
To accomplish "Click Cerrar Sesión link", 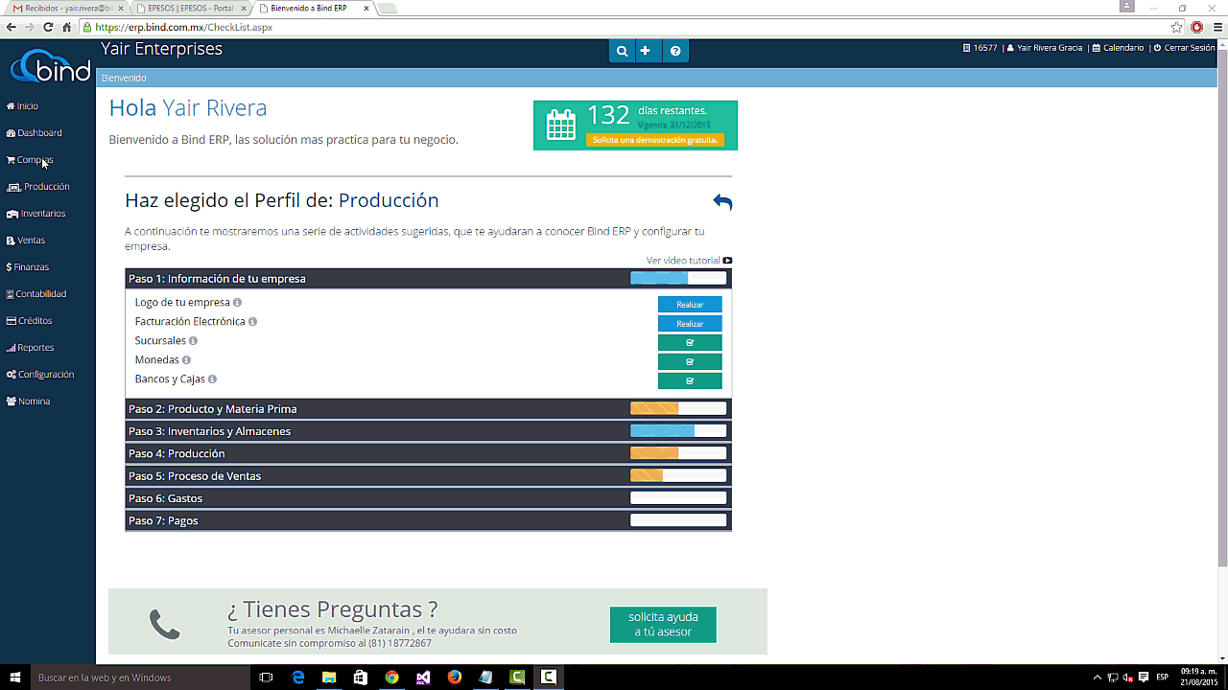I will click(x=1184, y=48).
